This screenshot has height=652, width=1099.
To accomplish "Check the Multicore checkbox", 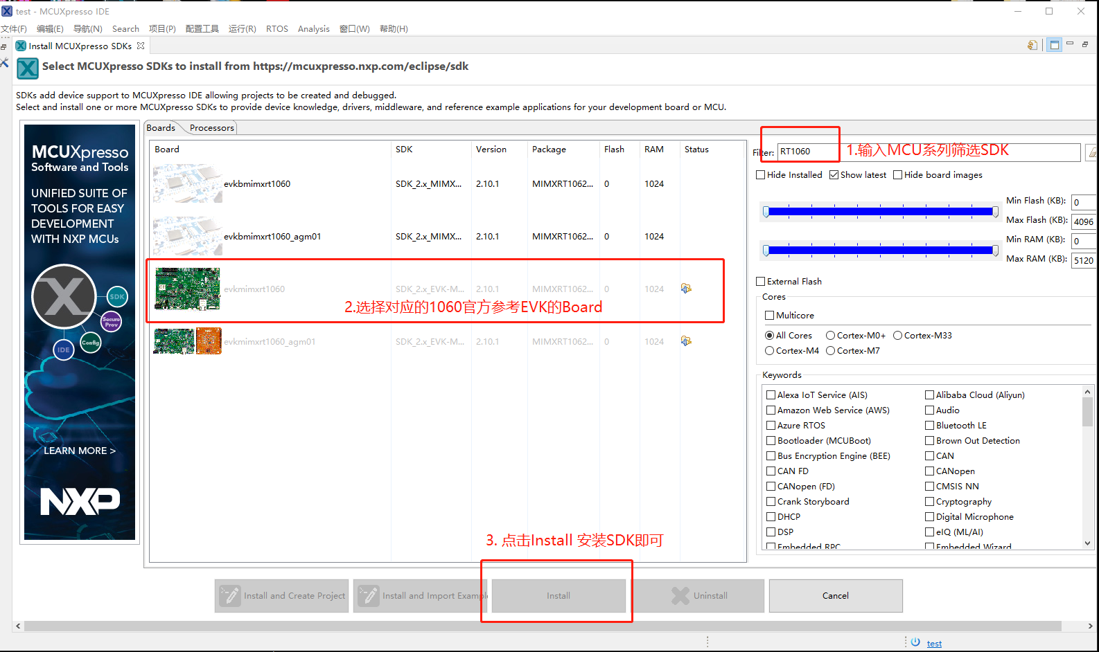I will pyautogui.click(x=770, y=316).
